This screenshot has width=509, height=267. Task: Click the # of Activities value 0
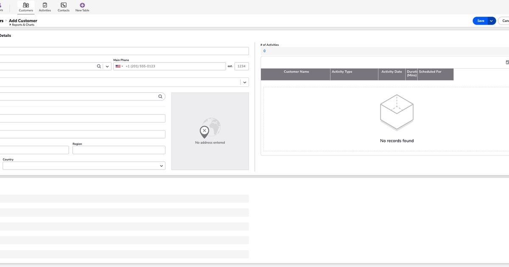(x=264, y=51)
